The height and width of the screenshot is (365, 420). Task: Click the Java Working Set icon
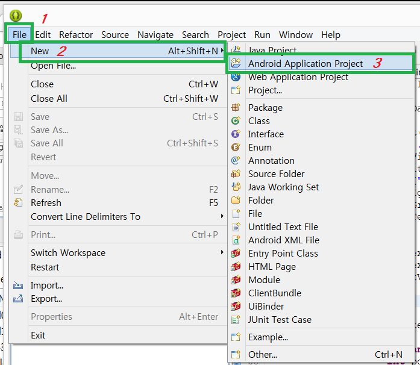tap(236, 187)
